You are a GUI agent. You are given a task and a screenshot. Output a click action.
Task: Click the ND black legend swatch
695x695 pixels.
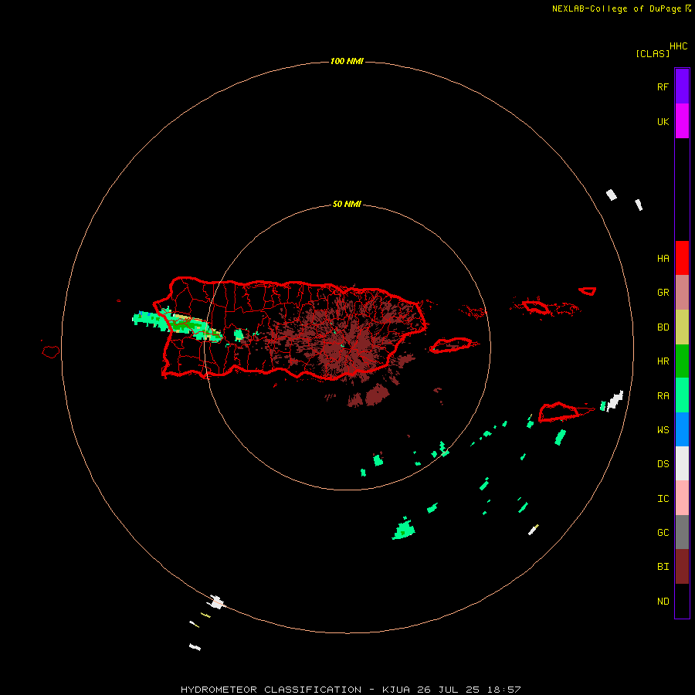682,601
